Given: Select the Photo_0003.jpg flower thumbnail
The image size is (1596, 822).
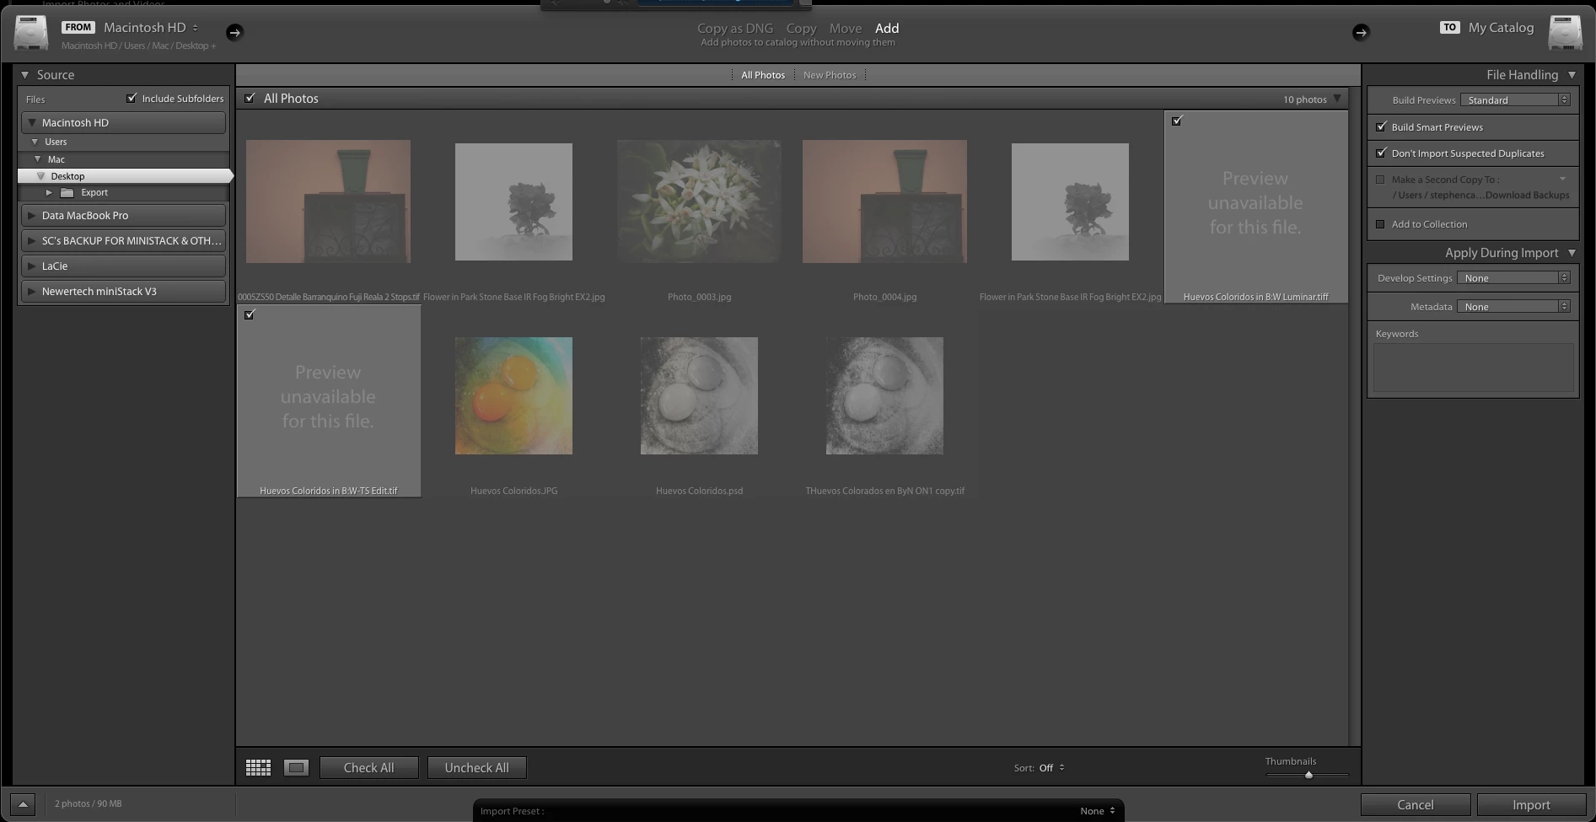Looking at the screenshot, I should [699, 201].
